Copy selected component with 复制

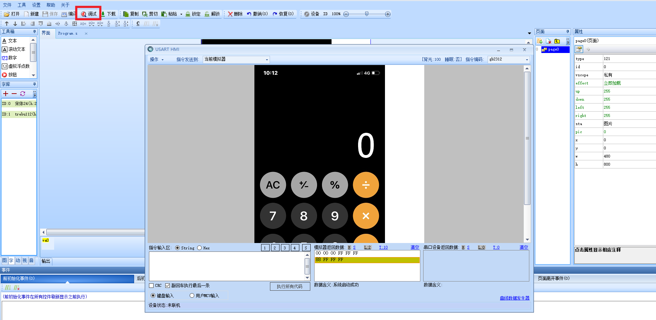click(x=131, y=14)
